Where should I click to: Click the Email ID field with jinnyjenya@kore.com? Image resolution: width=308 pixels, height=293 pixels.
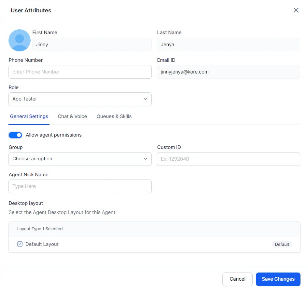tap(228, 72)
